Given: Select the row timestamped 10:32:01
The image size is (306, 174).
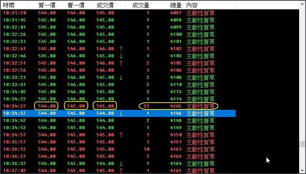Looking at the screenshot, I should point(119,27).
